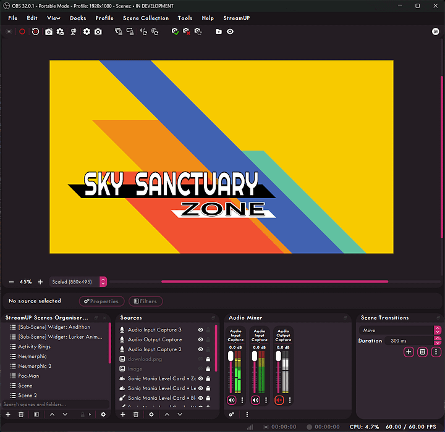Open the StreamUP menu
The height and width of the screenshot is (432, 445).
(x=236, y=18)
